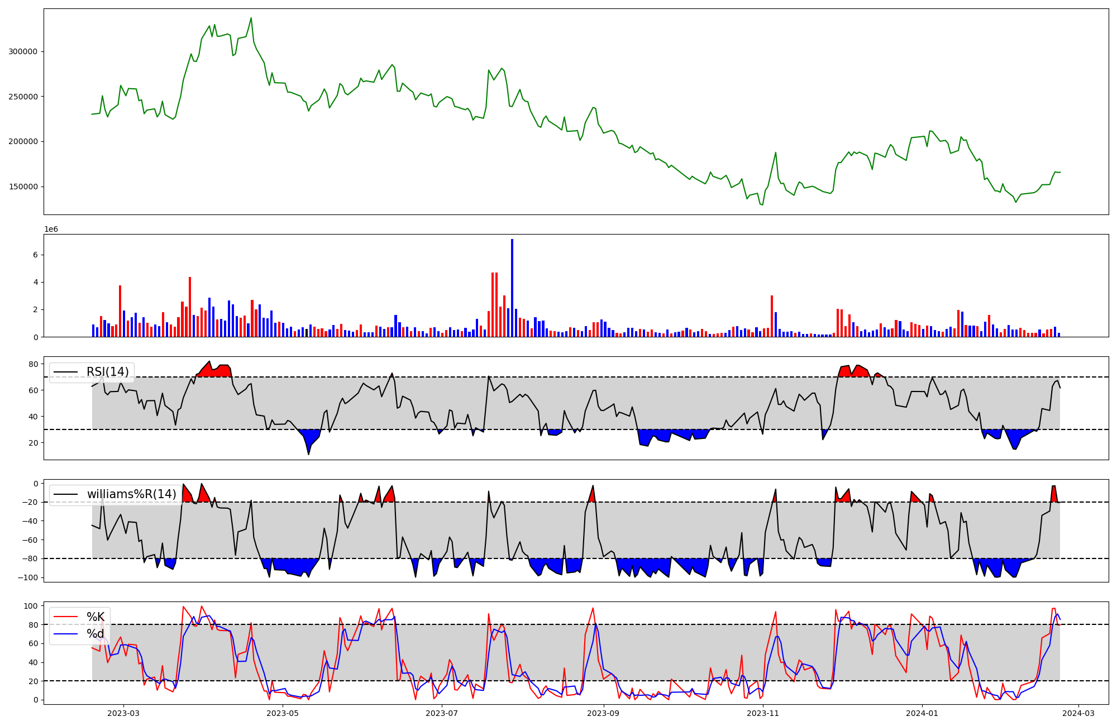Select the 2024-01 date tick label

click(x=922, y=713)
